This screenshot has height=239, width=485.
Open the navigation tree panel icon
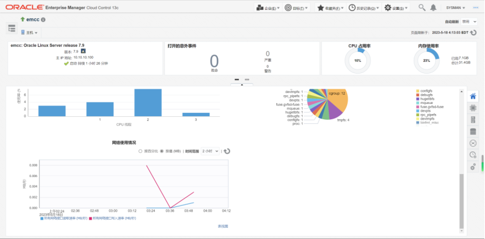[12, 29]
